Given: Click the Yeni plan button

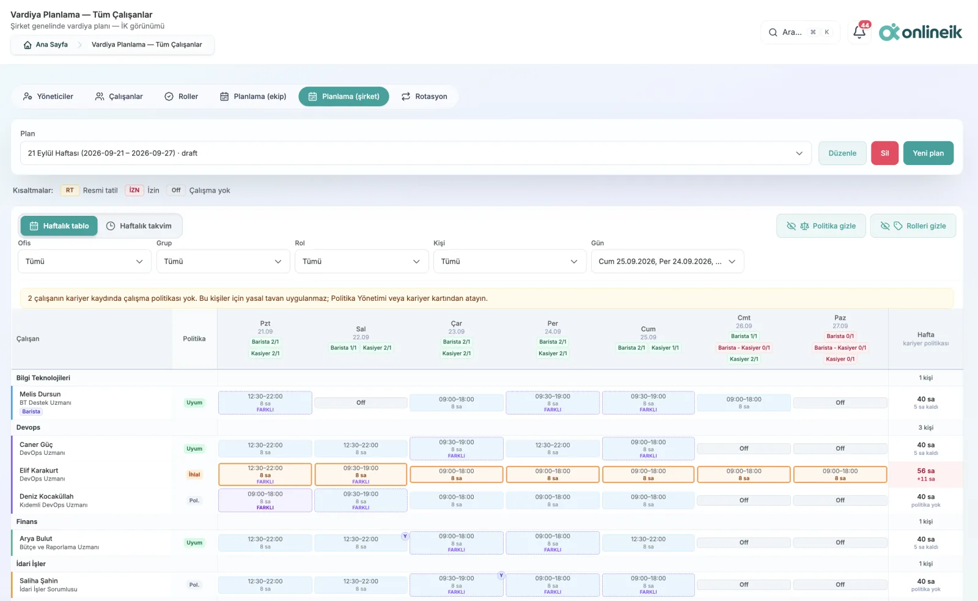Looking at the screenshot, I should pos(928,153).
